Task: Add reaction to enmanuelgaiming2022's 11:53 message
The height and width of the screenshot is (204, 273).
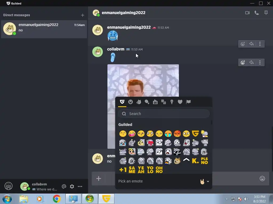Action: tap(243, 44)
